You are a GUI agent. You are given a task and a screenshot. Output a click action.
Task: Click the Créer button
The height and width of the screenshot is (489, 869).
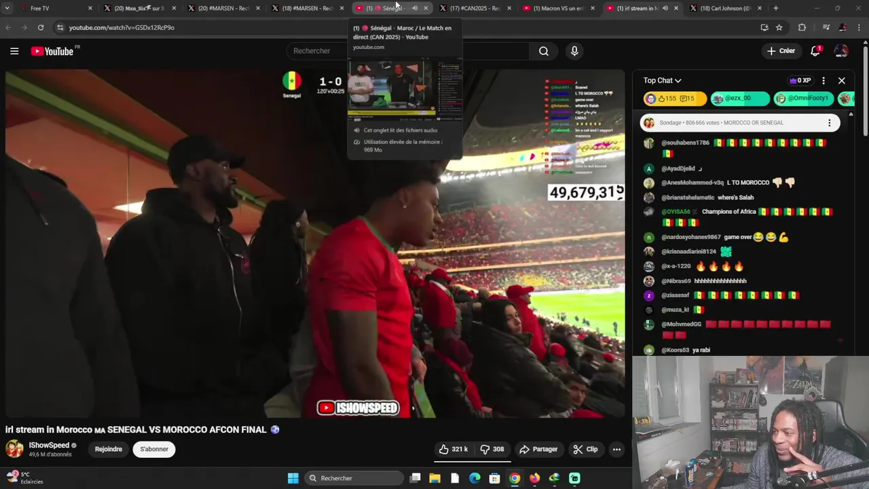781,51
